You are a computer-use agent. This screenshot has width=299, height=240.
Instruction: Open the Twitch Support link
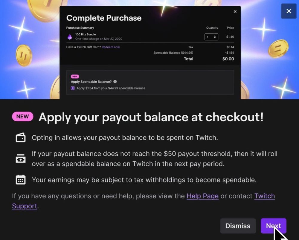click(x=144, y=201)
